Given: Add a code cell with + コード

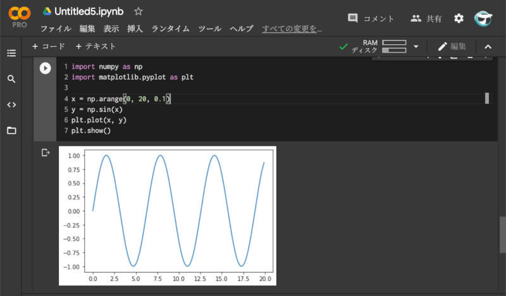Looking at the screenshot, I should [x=49, y=46].
